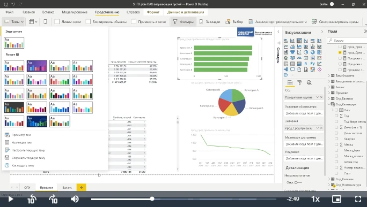The height and width of the screenshot is (207, 367).
Task: Switch to the ОПУ page tab
Action: click(27, 187)
